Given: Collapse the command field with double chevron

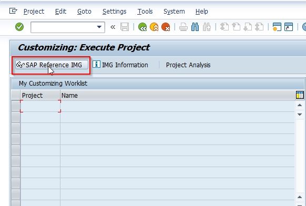Looking at the screenshot, I should click(113, 27).
